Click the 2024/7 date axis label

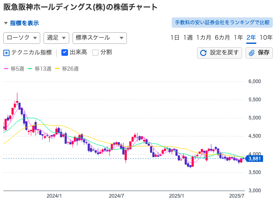pos(117,196)
